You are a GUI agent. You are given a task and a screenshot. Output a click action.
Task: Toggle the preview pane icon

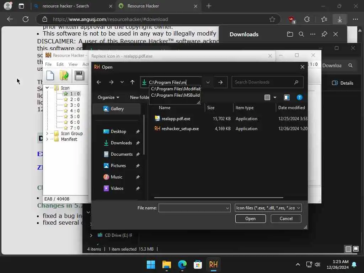click(x=287, y=97)
